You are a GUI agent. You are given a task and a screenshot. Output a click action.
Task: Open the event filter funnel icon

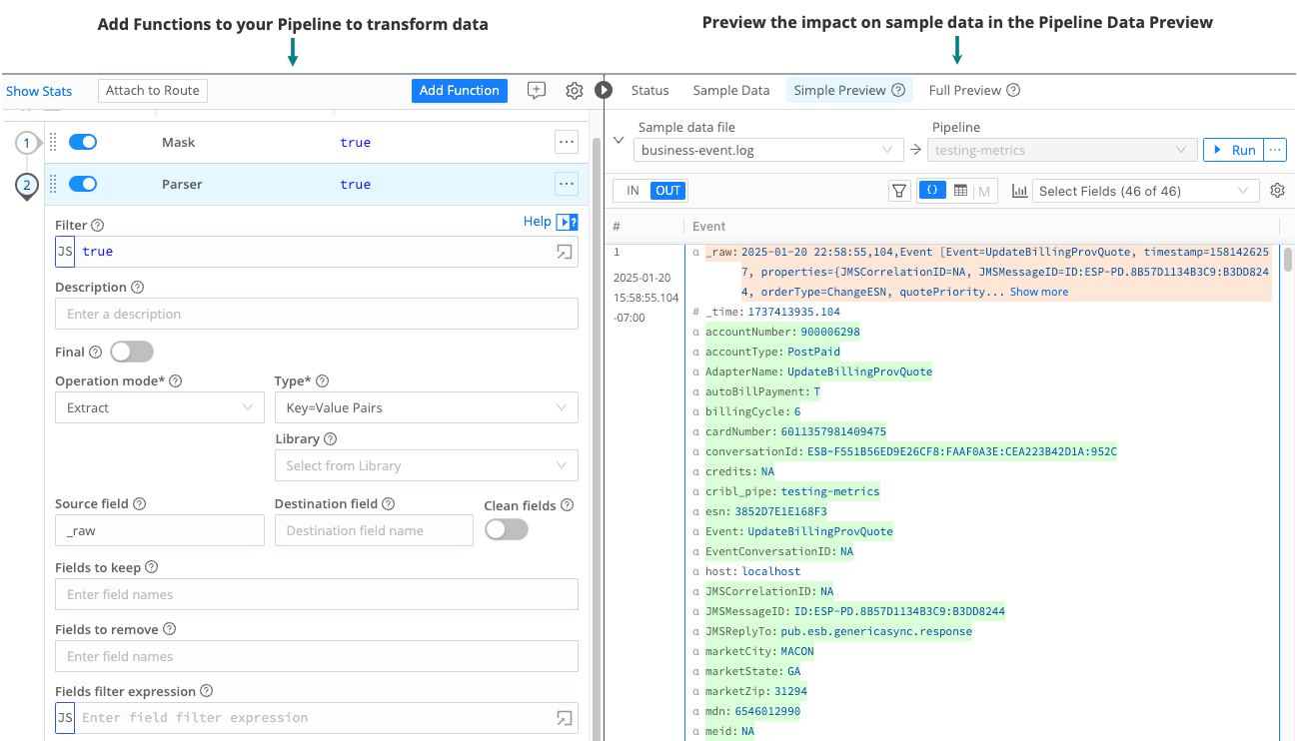(899, 190)
